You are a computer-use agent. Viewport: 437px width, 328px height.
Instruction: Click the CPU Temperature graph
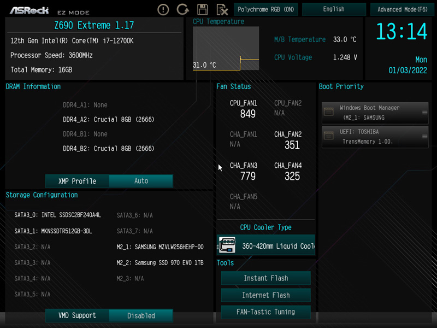226,48
